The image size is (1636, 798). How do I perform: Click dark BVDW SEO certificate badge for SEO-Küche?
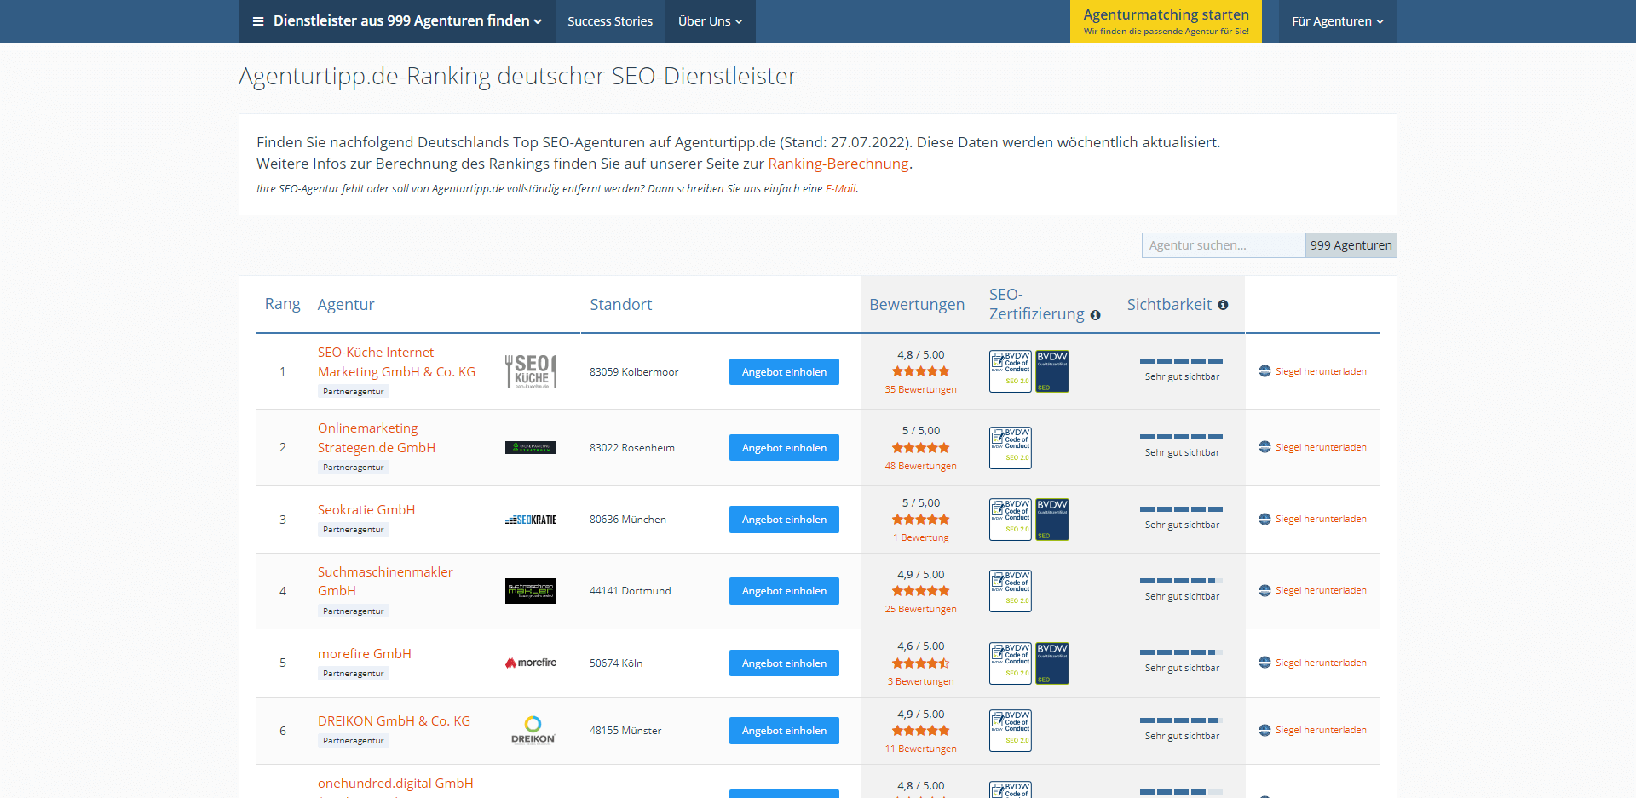click(x=1052, y=371)
